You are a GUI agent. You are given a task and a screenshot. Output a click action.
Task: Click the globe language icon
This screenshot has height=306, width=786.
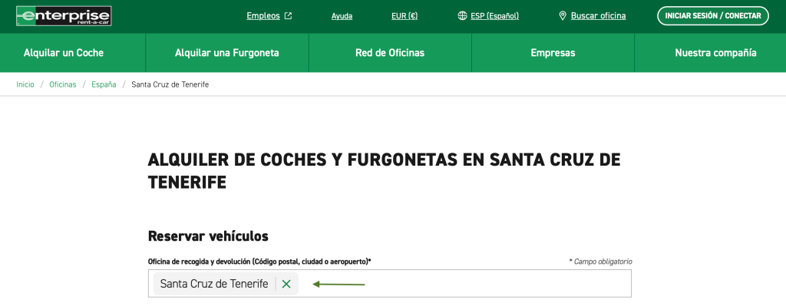point(462,16)
